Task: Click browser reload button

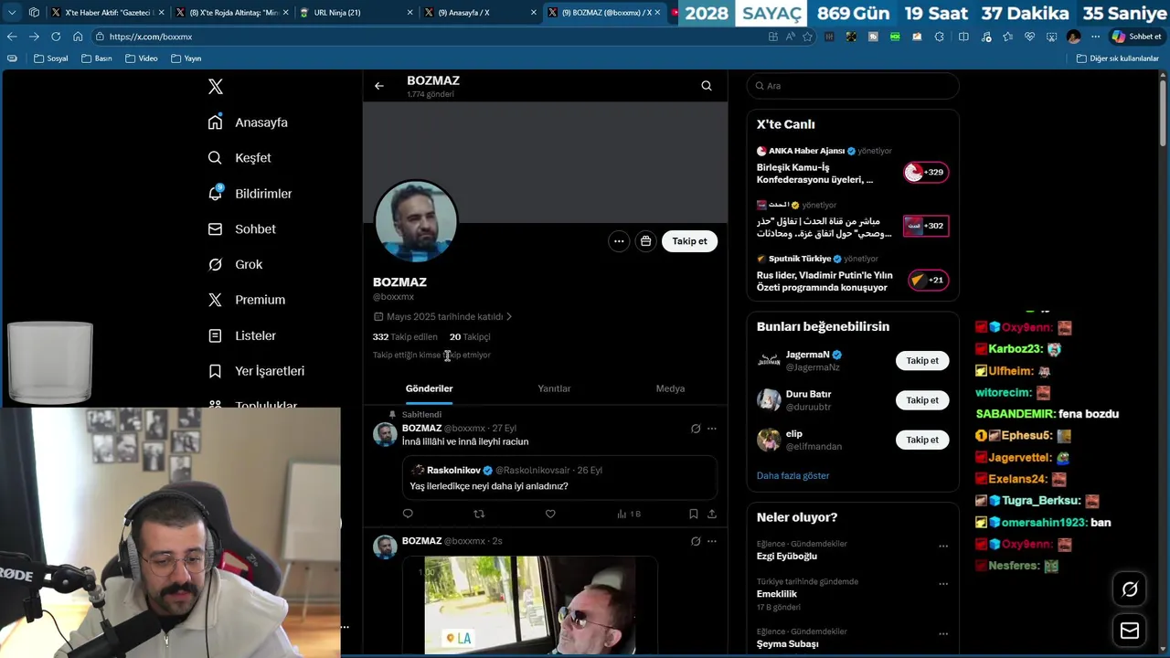Action: 56,37
